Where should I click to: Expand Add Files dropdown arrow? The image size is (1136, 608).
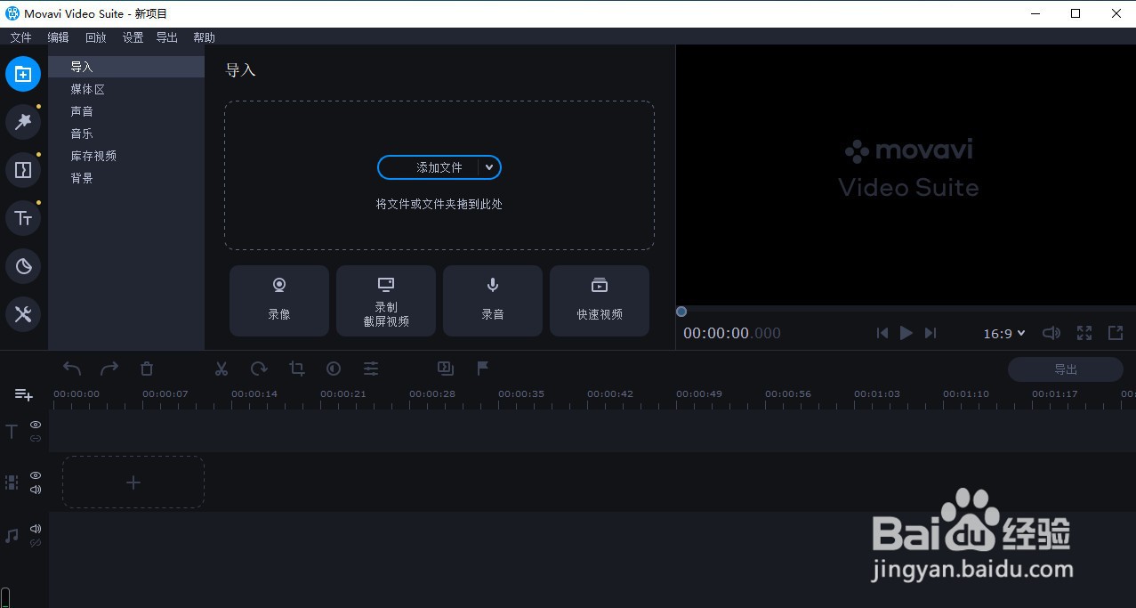(489, 167)
